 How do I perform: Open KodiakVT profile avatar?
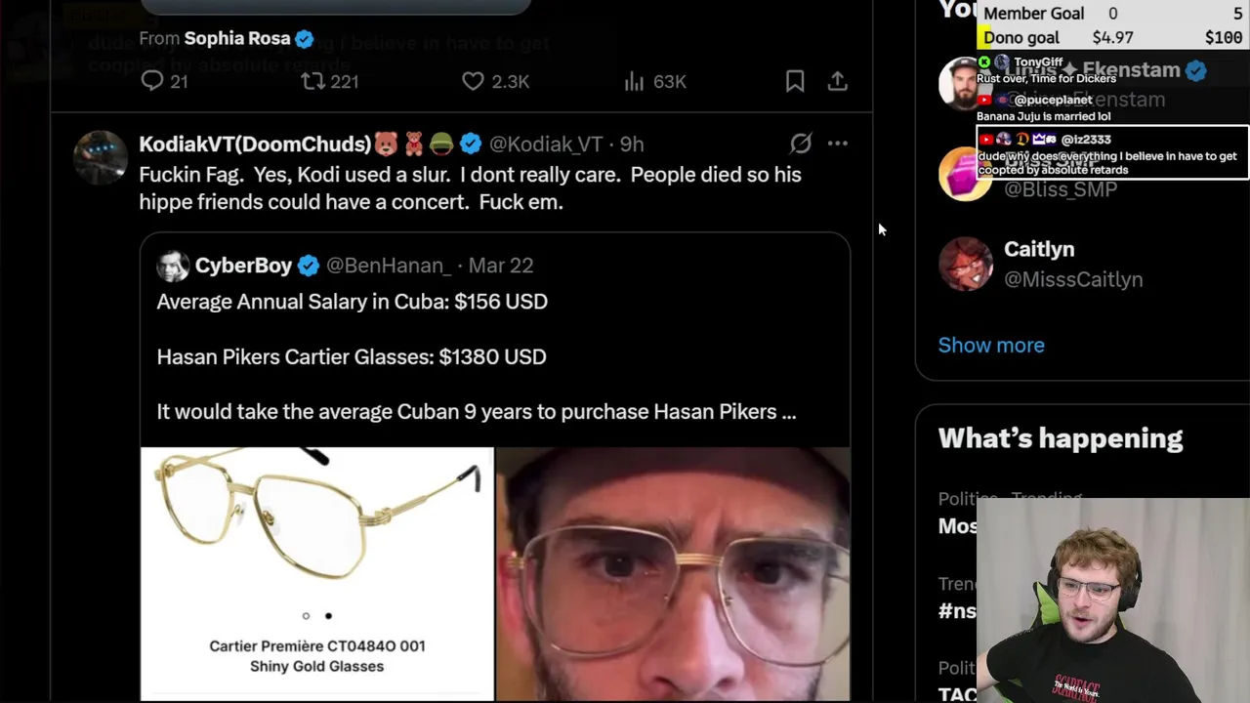(101, 157)
